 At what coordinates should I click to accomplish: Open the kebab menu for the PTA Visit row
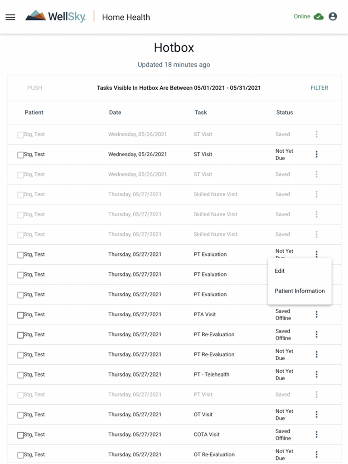(316, 314)
